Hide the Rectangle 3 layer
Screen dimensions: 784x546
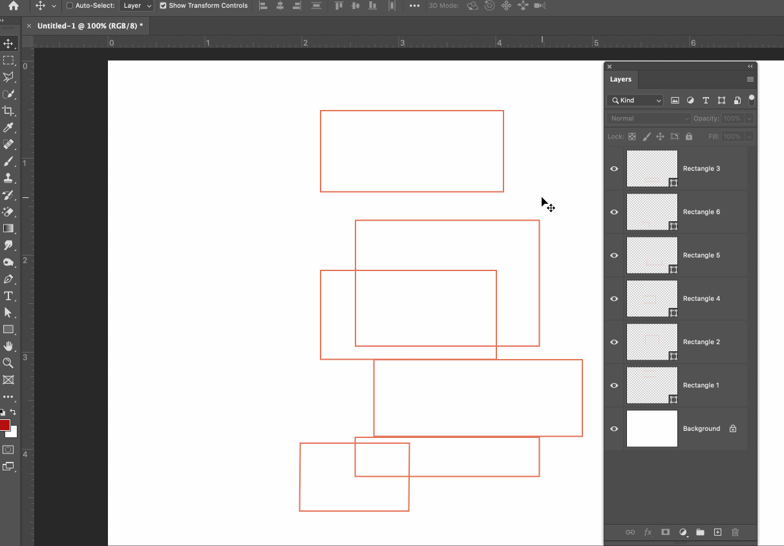pos(614,169)
